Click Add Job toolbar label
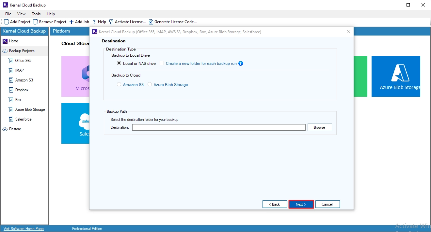 [82, 22]
